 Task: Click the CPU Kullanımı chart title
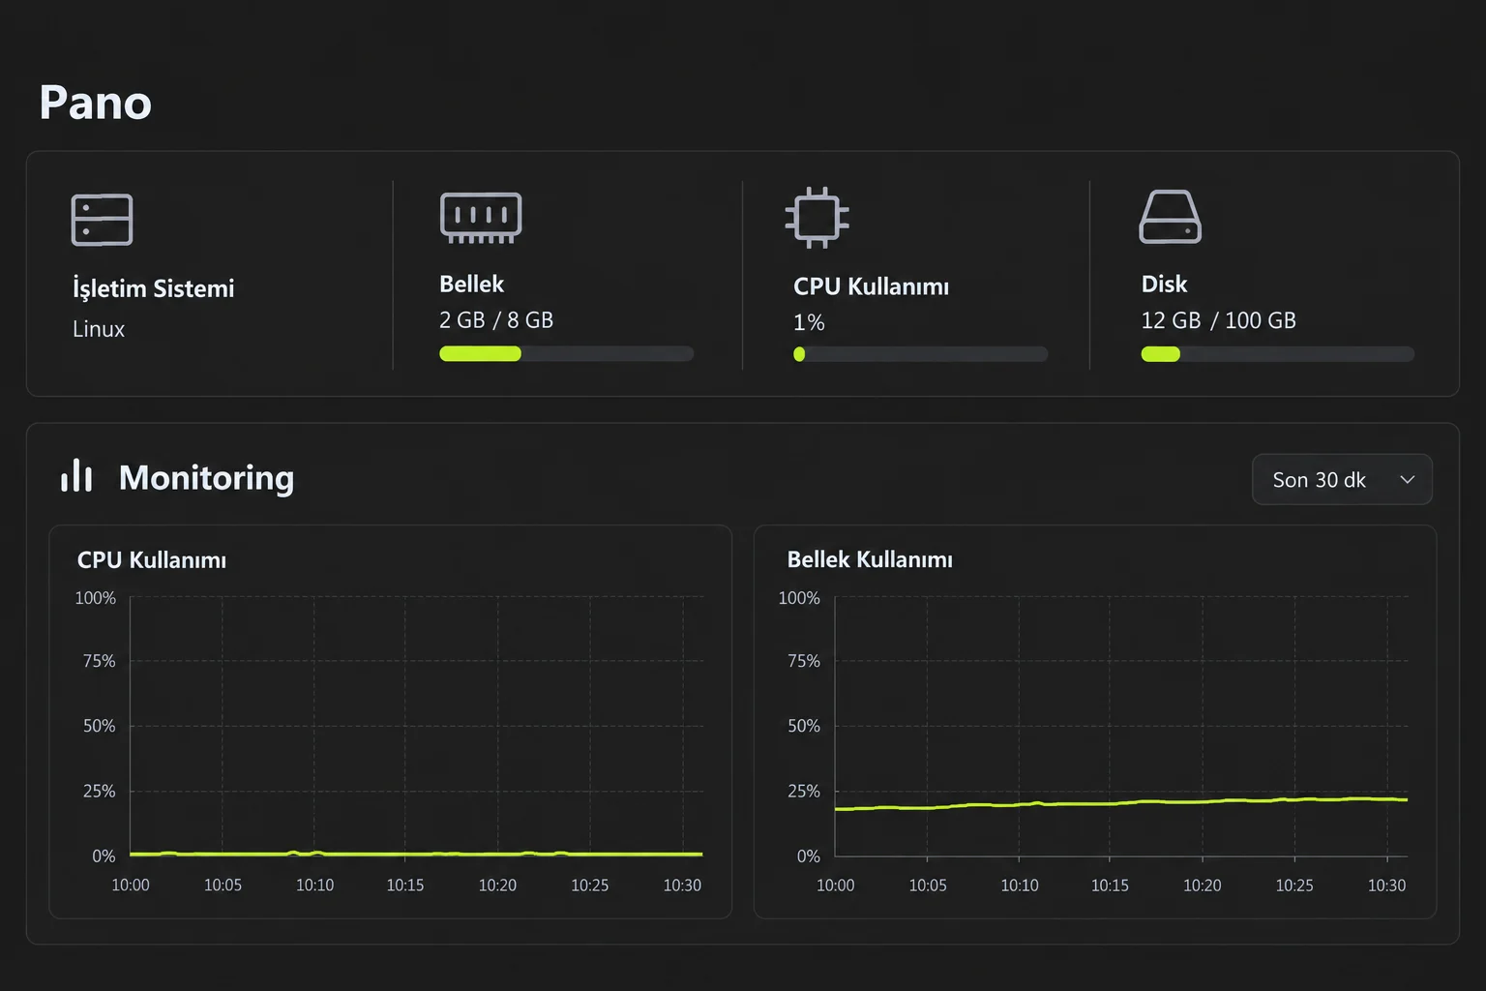click(x=152, y=560)
